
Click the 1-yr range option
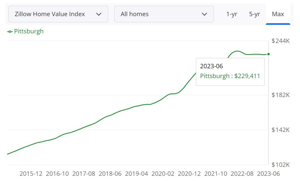(x=231, y=14)
